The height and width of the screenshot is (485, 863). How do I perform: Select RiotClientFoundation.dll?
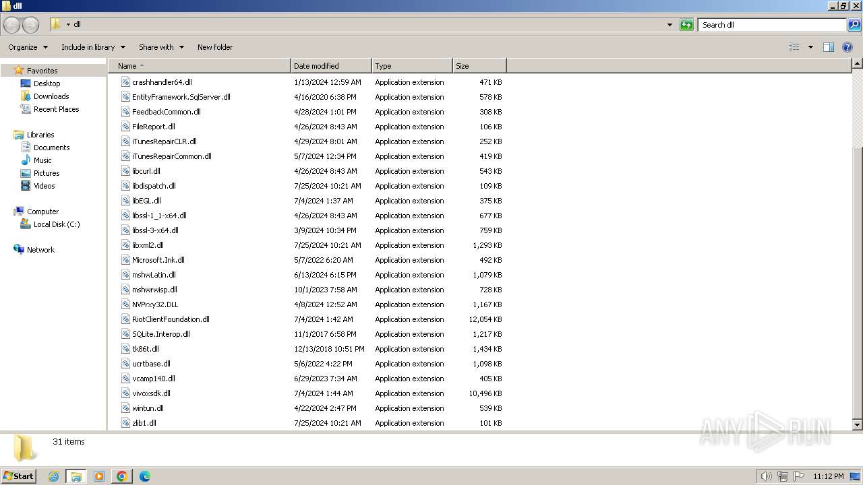pyautogui.click(x=171, y=319)
